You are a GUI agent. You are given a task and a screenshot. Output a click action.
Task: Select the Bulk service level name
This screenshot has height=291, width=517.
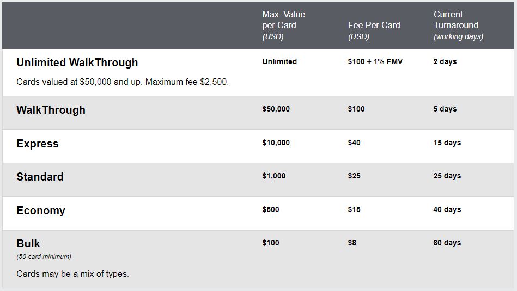coord(28,244)
